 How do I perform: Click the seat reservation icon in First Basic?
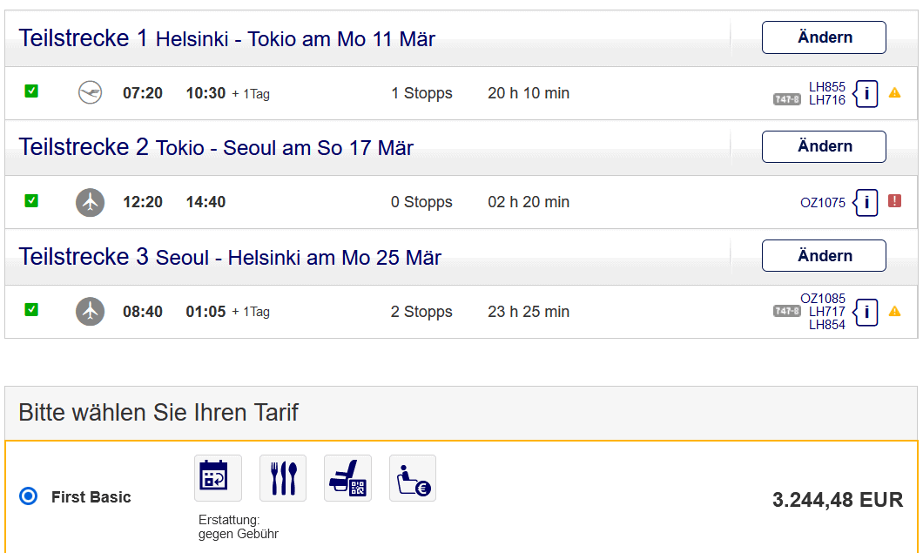[347, 478]
